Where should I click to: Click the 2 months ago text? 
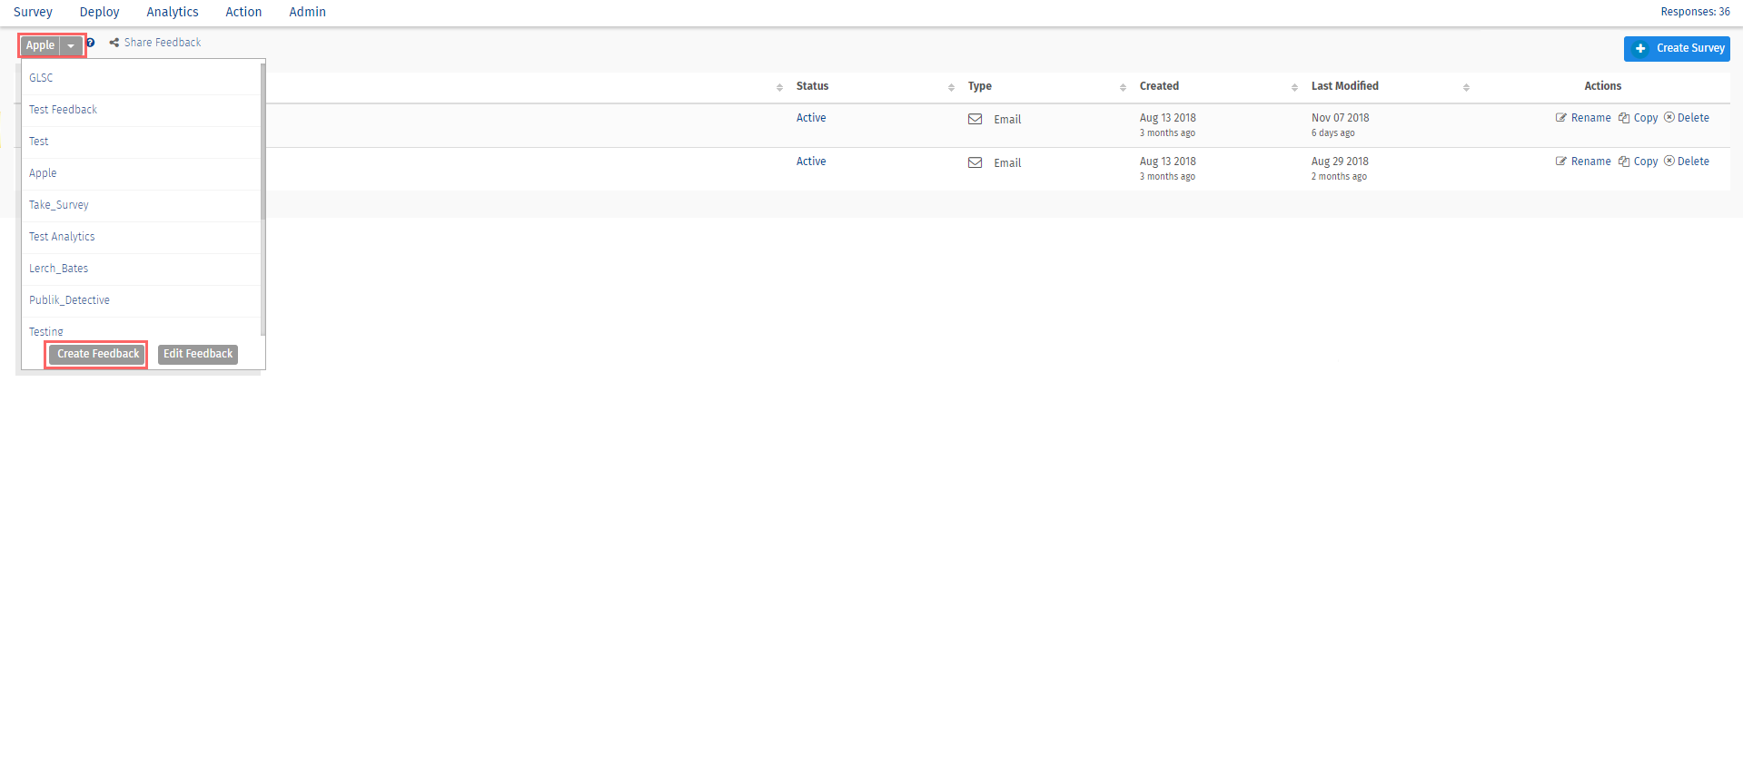pyautogui.click(x=1339, y=177)
